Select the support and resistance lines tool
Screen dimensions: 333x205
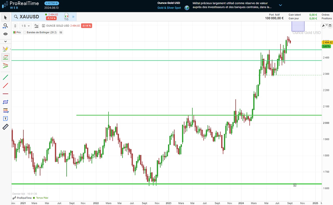tap(5, 57)
